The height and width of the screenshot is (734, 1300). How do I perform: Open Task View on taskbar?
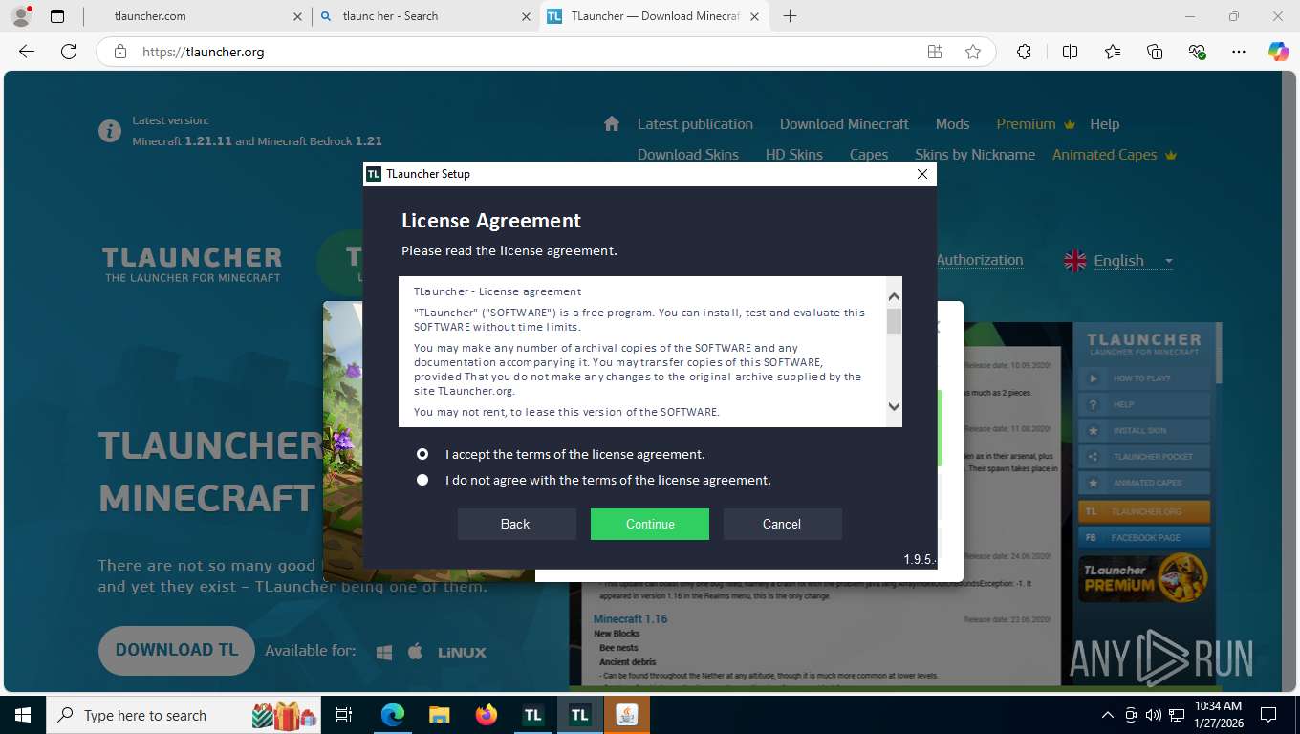click(344, 715)
